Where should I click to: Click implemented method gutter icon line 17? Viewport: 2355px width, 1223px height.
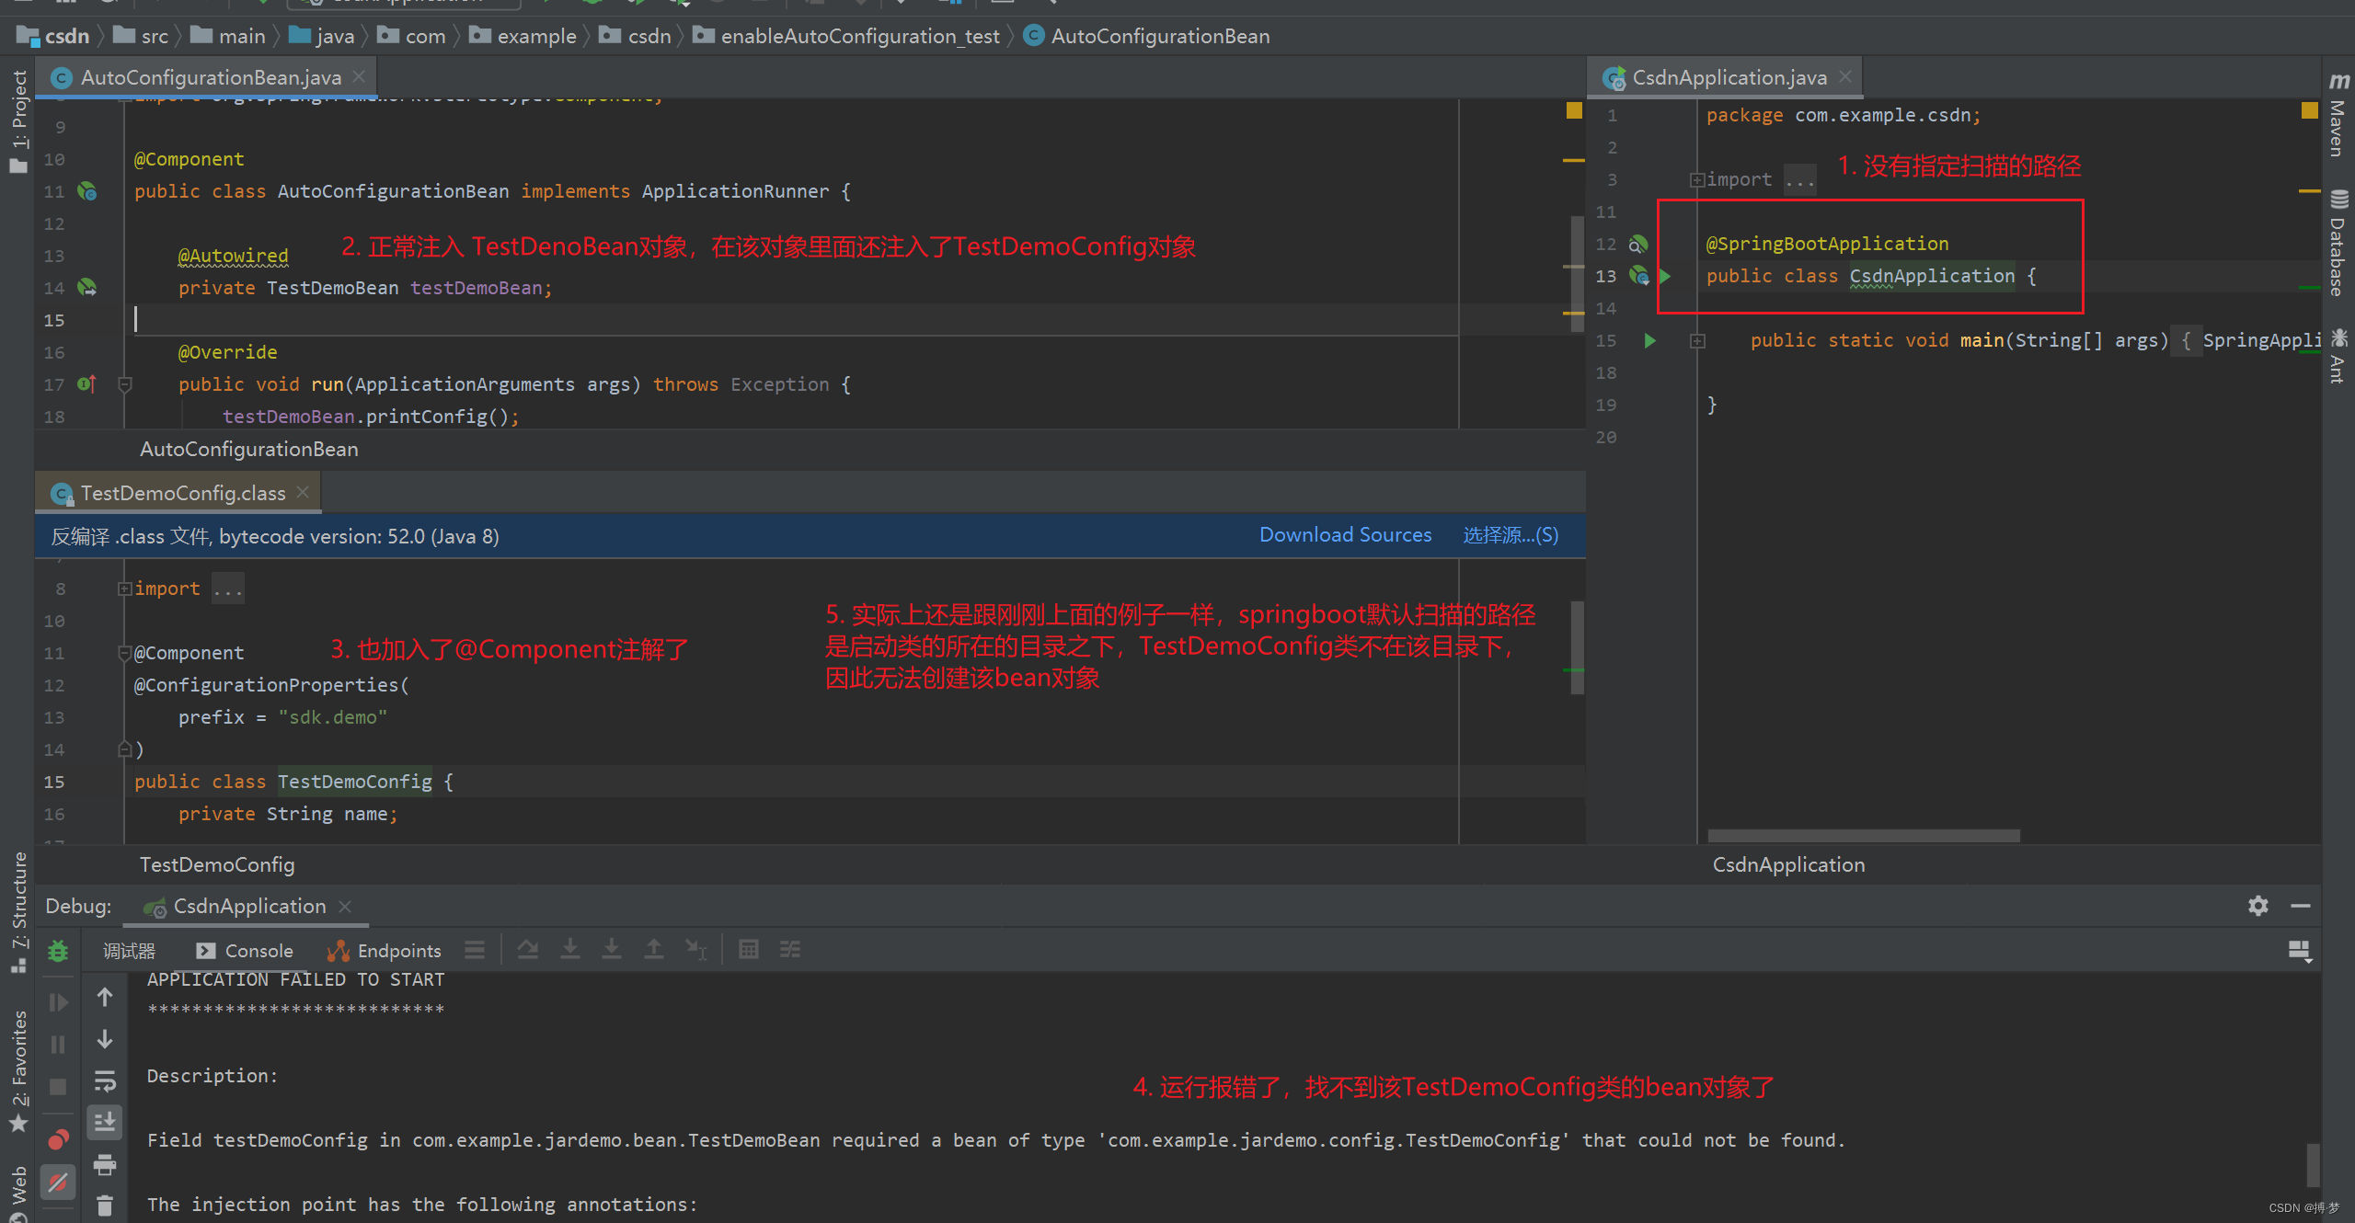tap(87, 384)
